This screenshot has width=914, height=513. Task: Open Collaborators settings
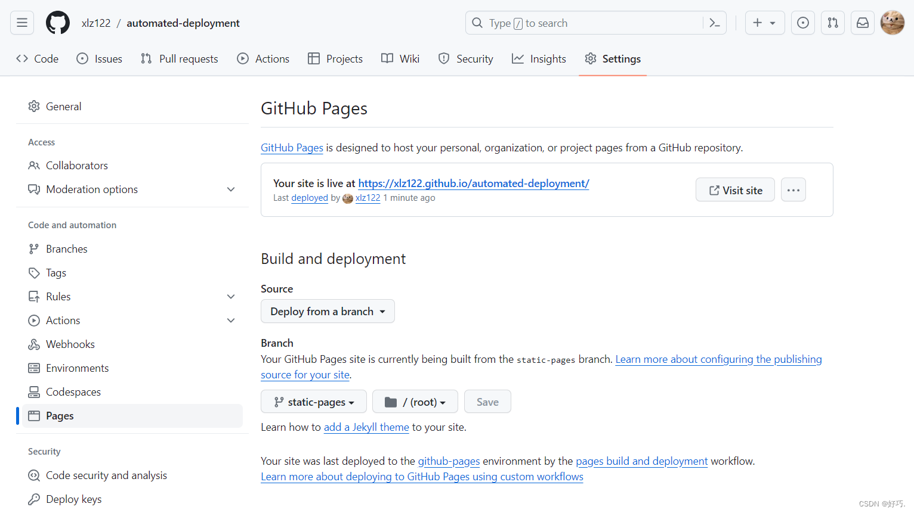[132, 165]
